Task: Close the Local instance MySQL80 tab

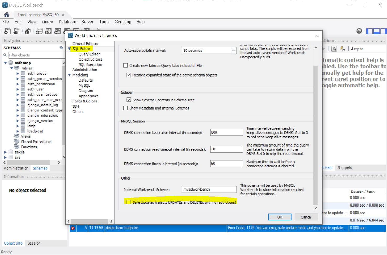Action: (63, 15)
